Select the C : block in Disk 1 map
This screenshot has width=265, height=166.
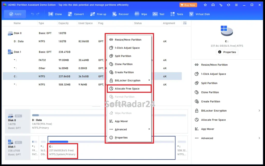pos(111,148)
